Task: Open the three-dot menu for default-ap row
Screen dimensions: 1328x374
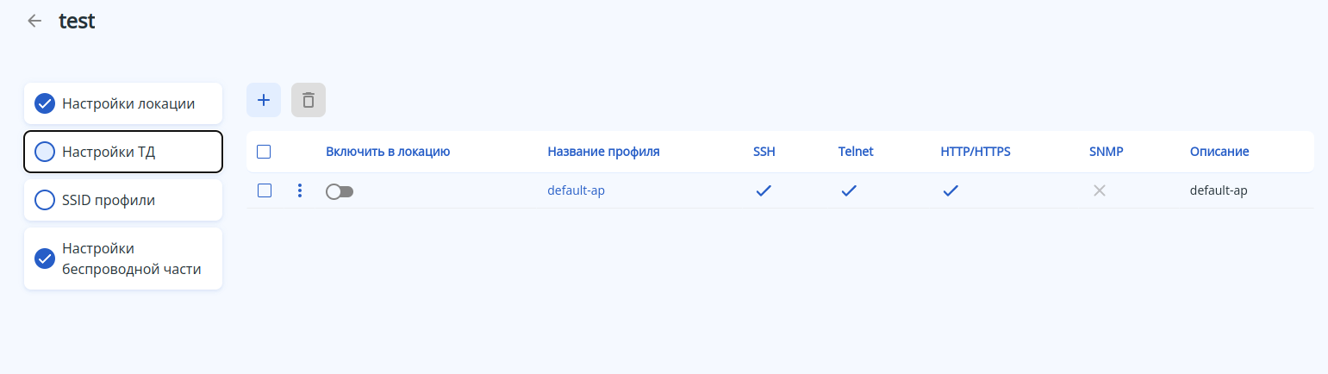Action: click(x=300, y=190)
